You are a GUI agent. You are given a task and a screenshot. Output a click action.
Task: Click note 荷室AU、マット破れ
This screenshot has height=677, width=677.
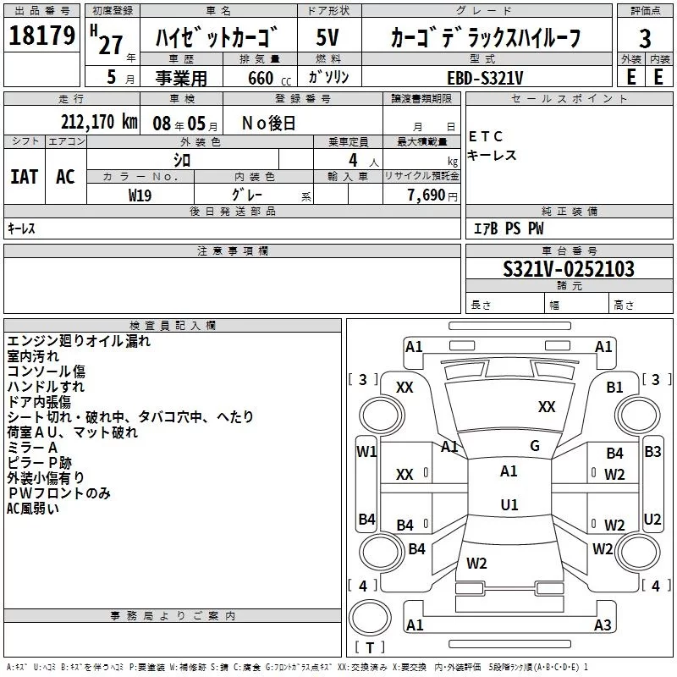[72, 432]
